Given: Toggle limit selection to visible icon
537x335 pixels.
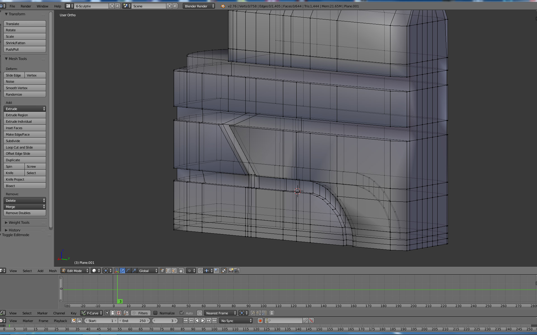Looking at the screenshot, I should coord(182,271).
